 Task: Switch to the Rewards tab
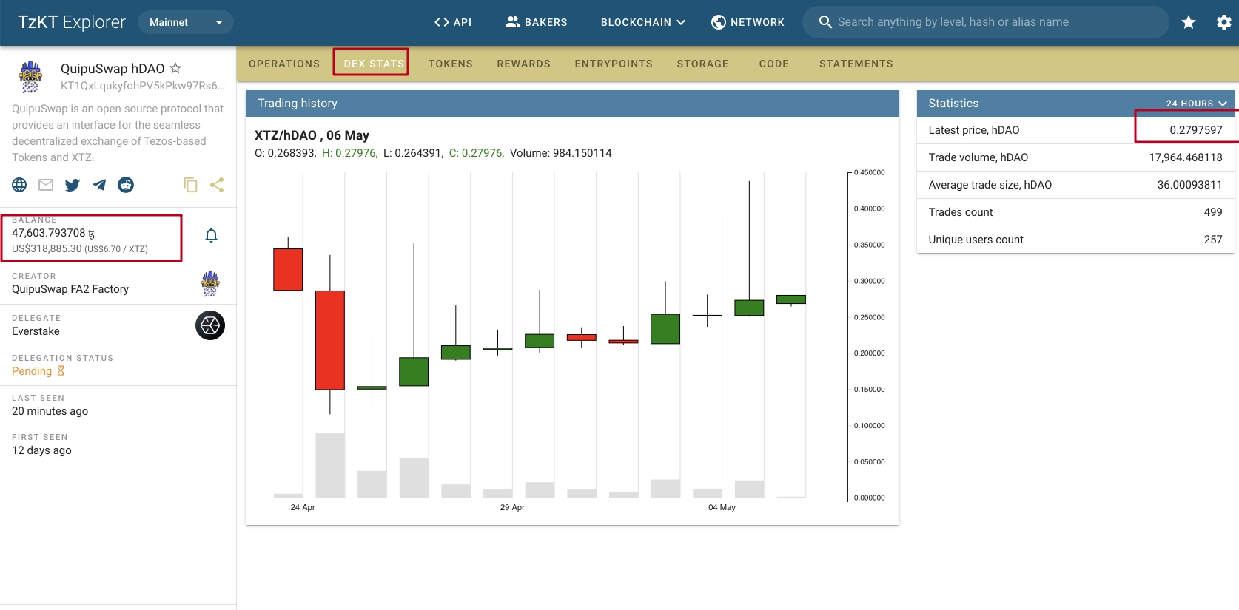[x=523, y=64]
